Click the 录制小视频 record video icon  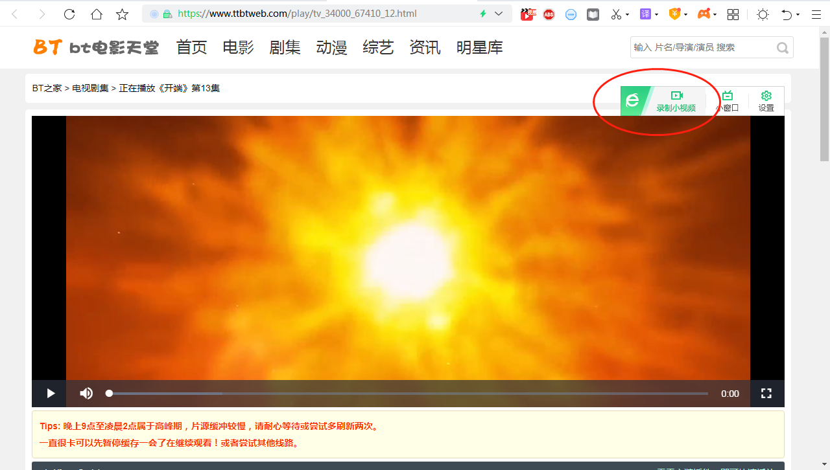tap(677, 100)
